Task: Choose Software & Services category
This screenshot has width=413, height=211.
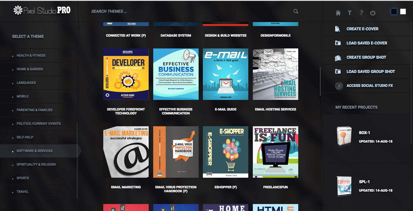Action: pyautogui.click(x=35, y=151)
